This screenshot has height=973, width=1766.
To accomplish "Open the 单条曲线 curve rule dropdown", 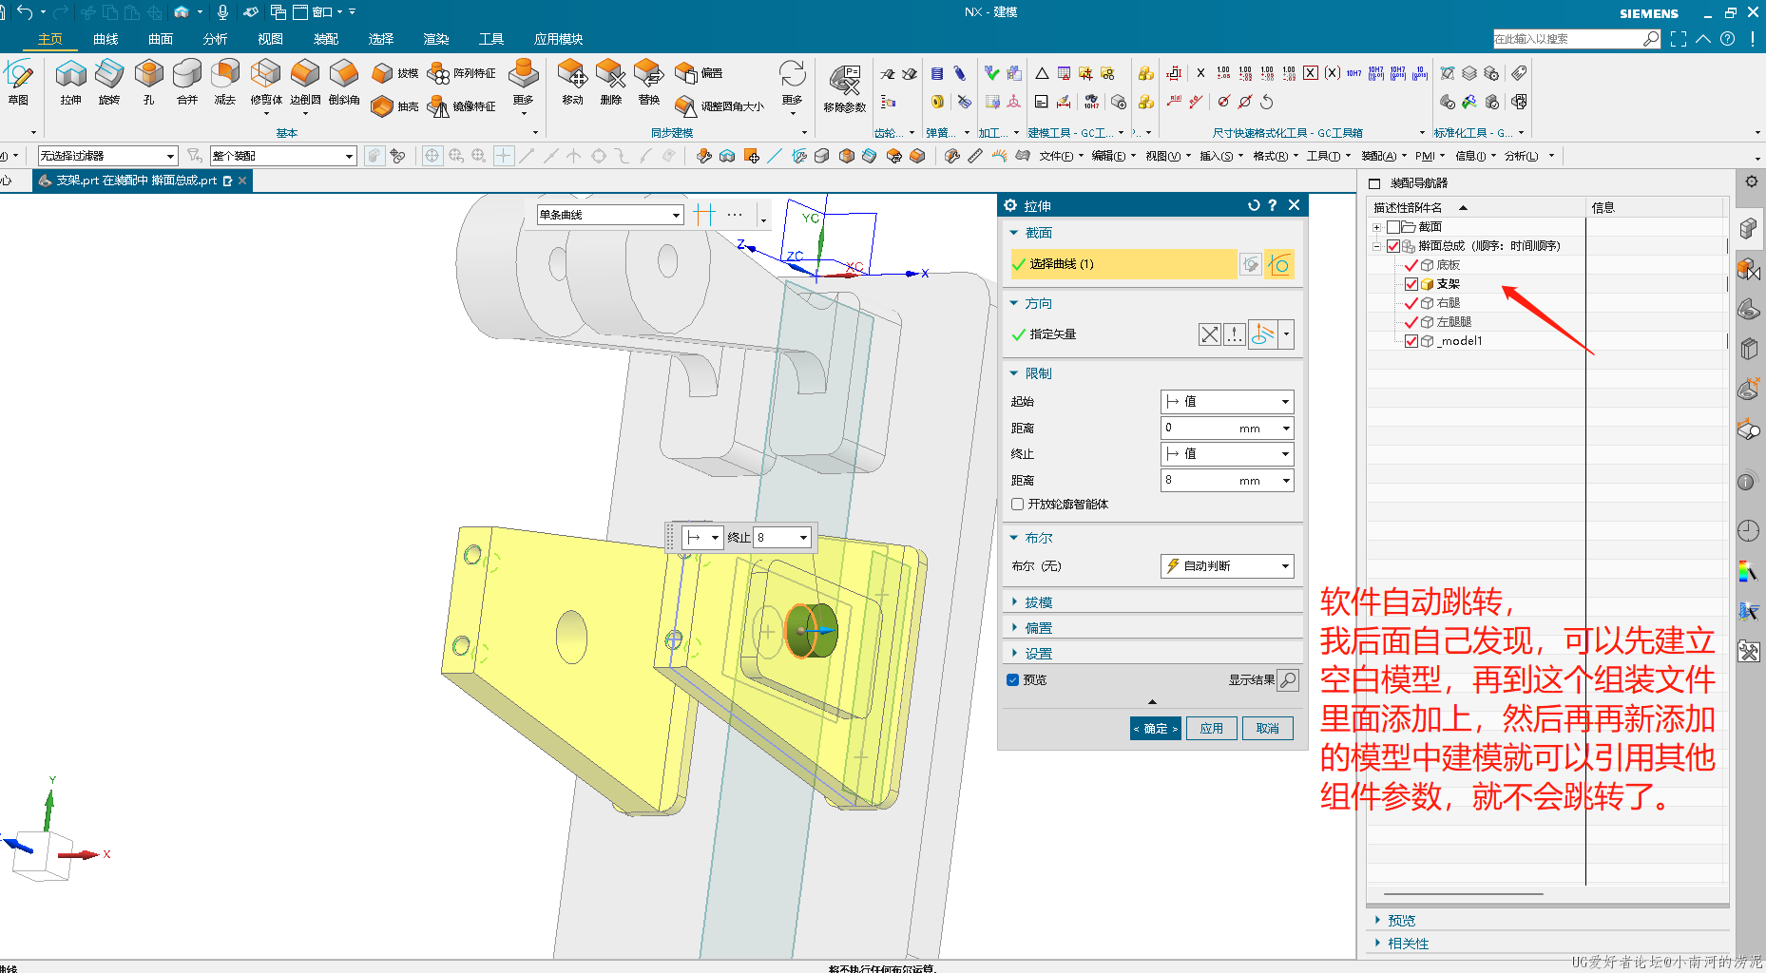I will (x=610, y=215).
